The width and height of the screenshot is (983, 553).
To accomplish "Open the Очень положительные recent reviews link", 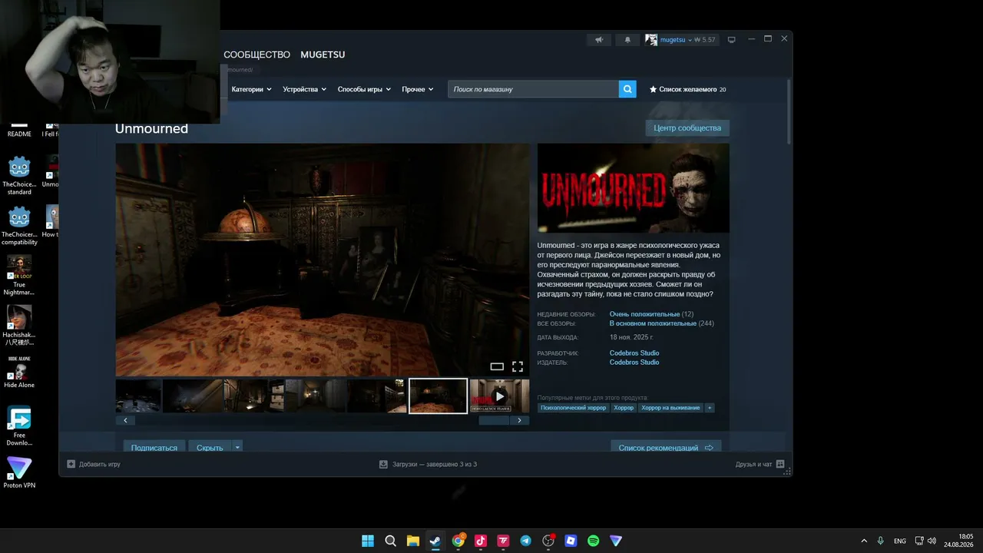I will [644, 314].
